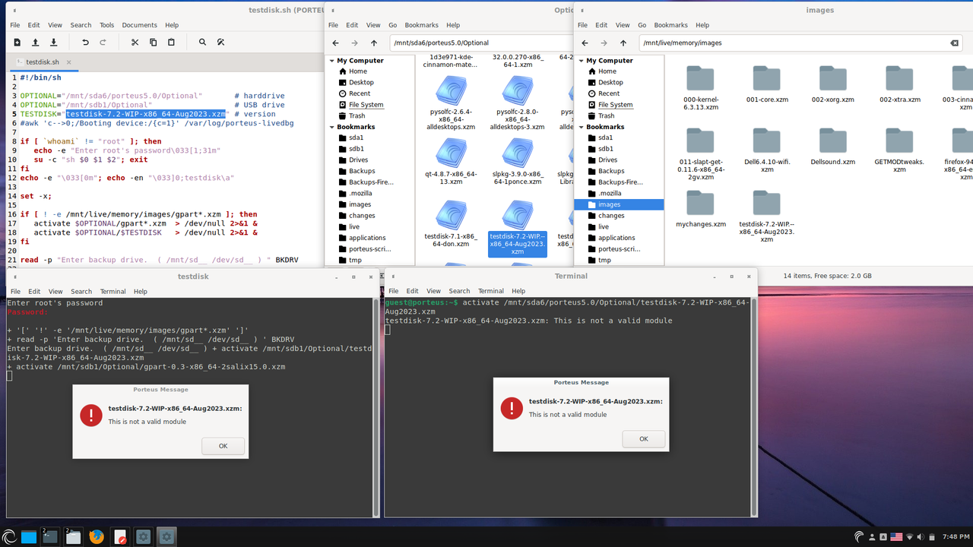Clear the images path with the x icon
The height and width of the screenshot is (547, 973).
tap(955, 43)
